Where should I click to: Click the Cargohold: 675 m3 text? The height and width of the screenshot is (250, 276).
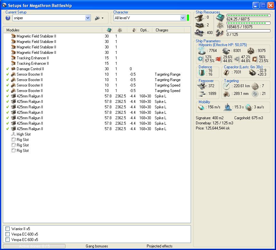click(248, 118)
